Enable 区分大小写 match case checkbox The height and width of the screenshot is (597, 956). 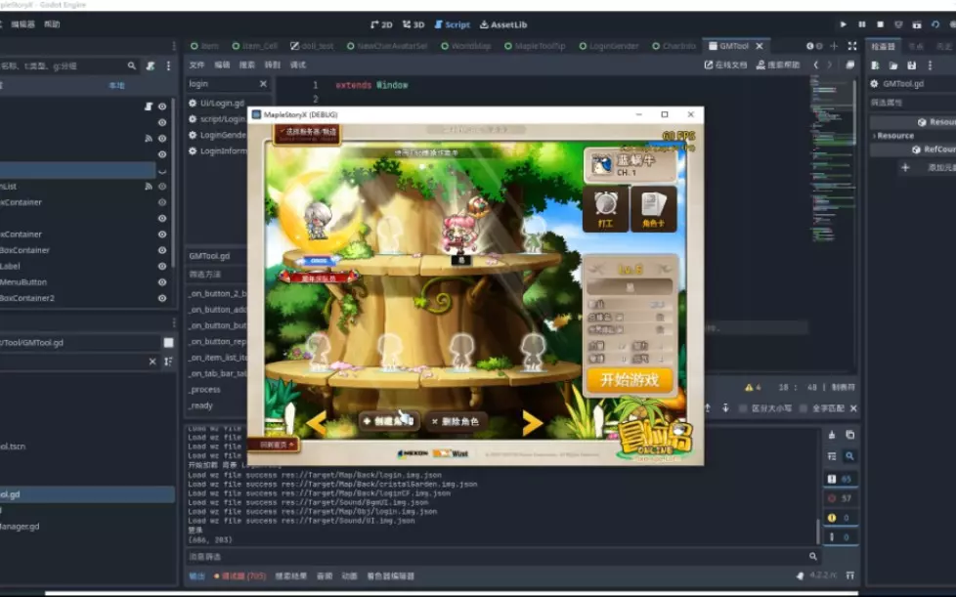click(x=764, y=408)
